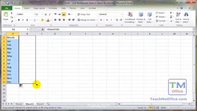Toggle Align Text Left
Viewport: 197px width, 111px height.
pos(55,20)
